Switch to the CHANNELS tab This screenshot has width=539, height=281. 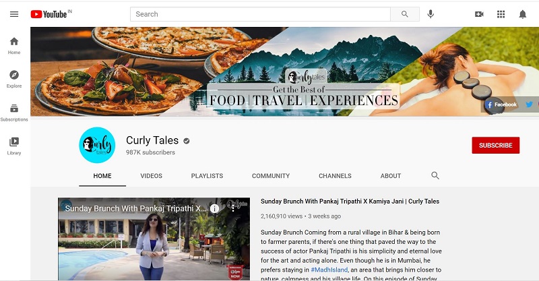pos(335,176)
